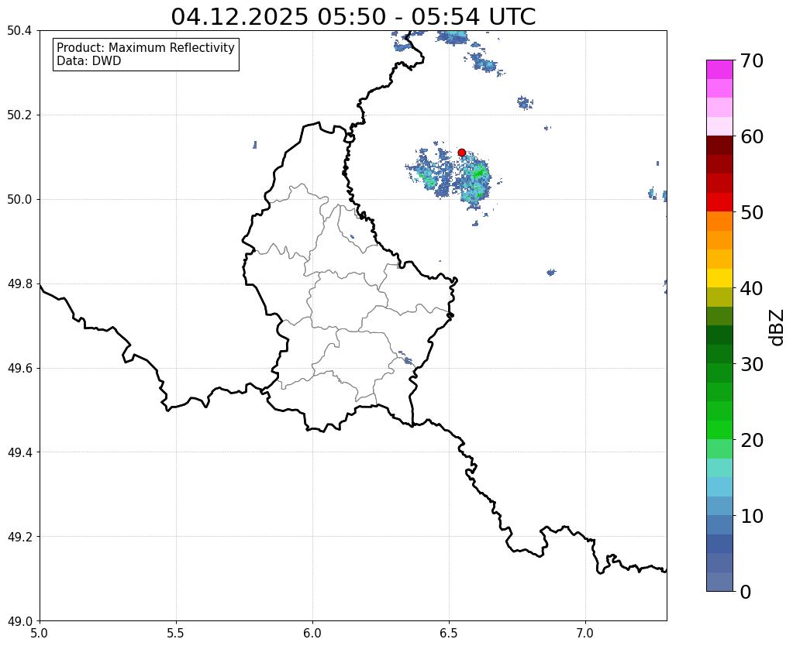
Task: Click the longitude axis label 5.0
Action: coord(40,633)
